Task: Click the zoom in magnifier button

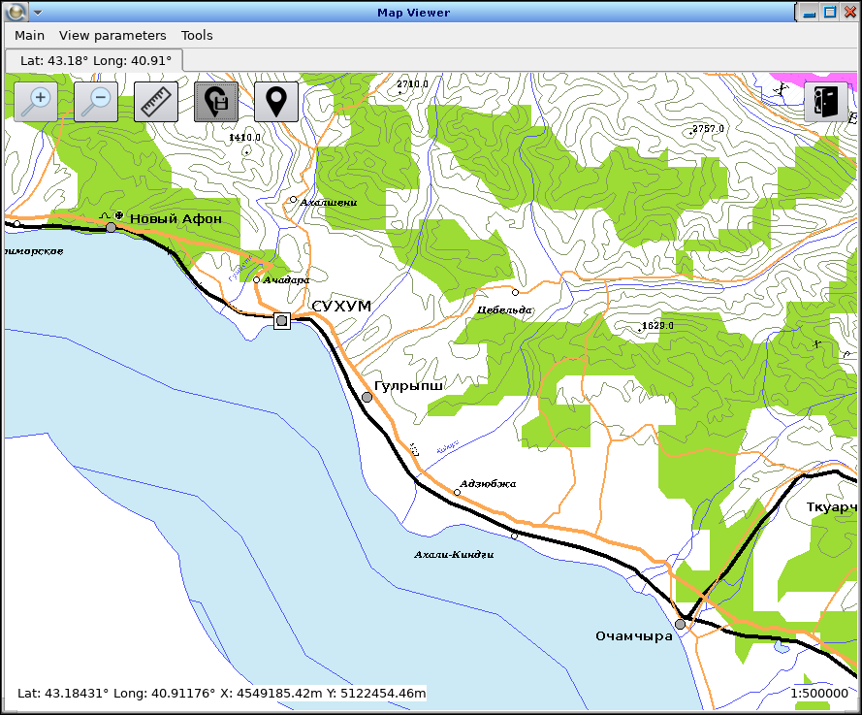Action: click(x=37, y=101)
